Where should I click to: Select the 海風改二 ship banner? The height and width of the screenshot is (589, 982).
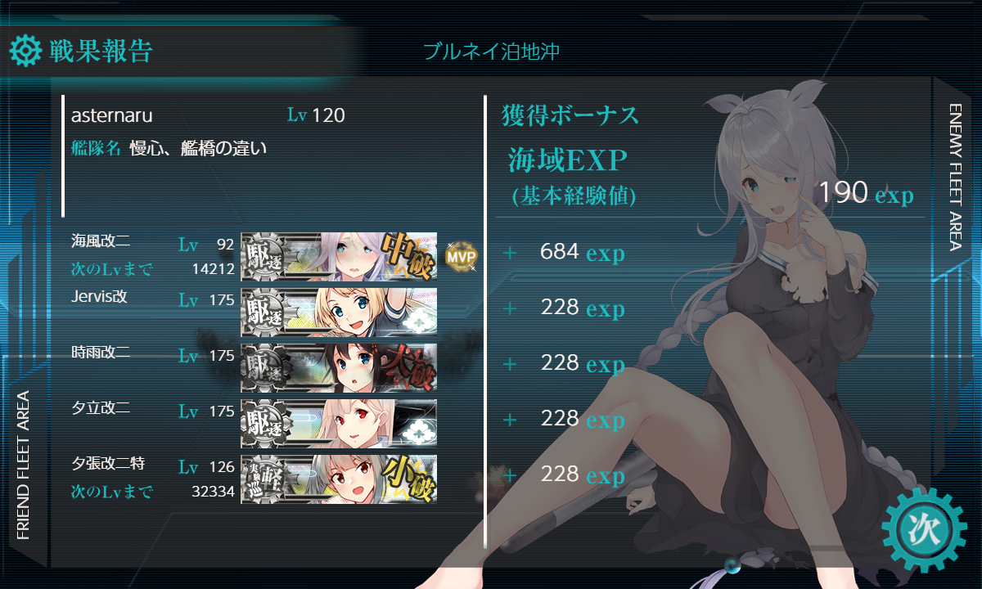point(339,257)
